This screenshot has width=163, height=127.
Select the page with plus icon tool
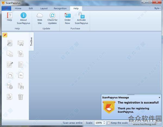click(21, 54)
